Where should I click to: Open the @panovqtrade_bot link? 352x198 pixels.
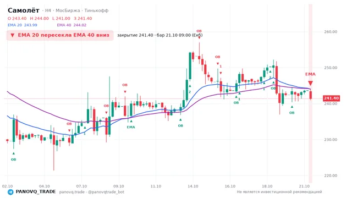click(x=106, y=192)
